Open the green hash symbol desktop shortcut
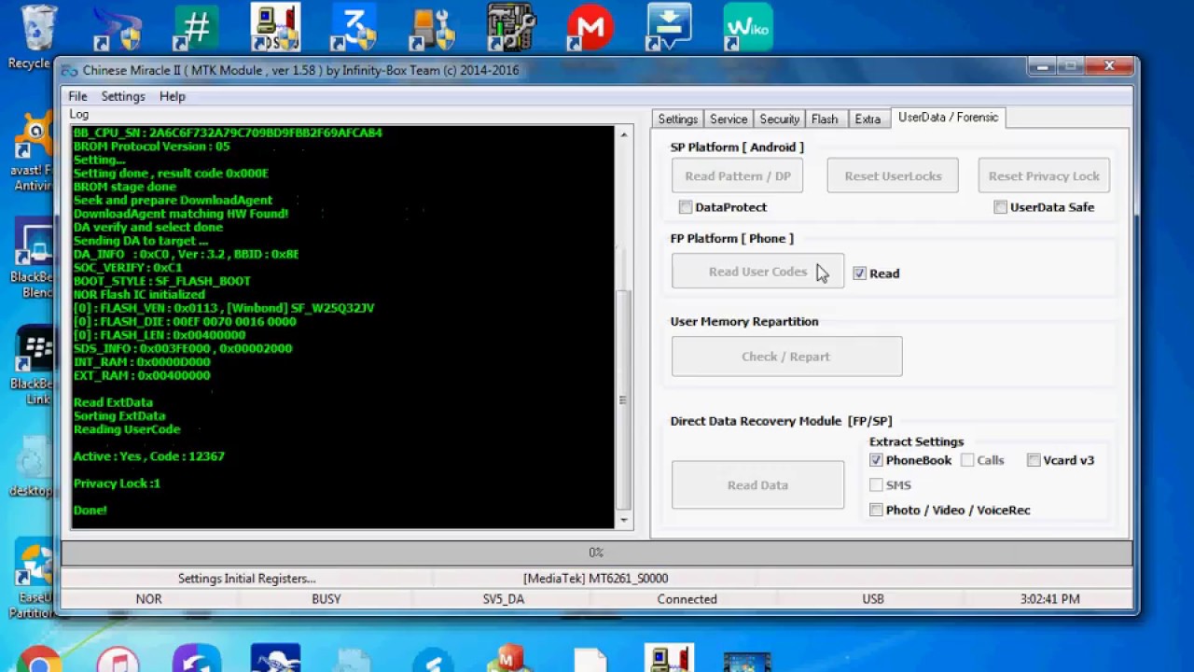The height and width of the screenshot is (672, 1194). pyautogui.click(x=196, y=28)
